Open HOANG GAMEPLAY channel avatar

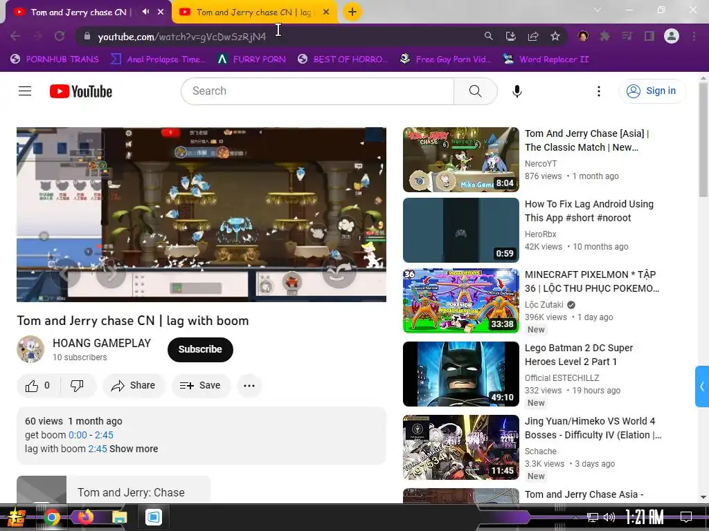pyautogui.click(x=30, y=349)
